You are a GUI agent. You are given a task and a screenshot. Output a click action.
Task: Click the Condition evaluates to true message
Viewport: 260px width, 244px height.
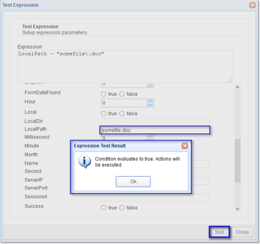[x=137, y=162]
